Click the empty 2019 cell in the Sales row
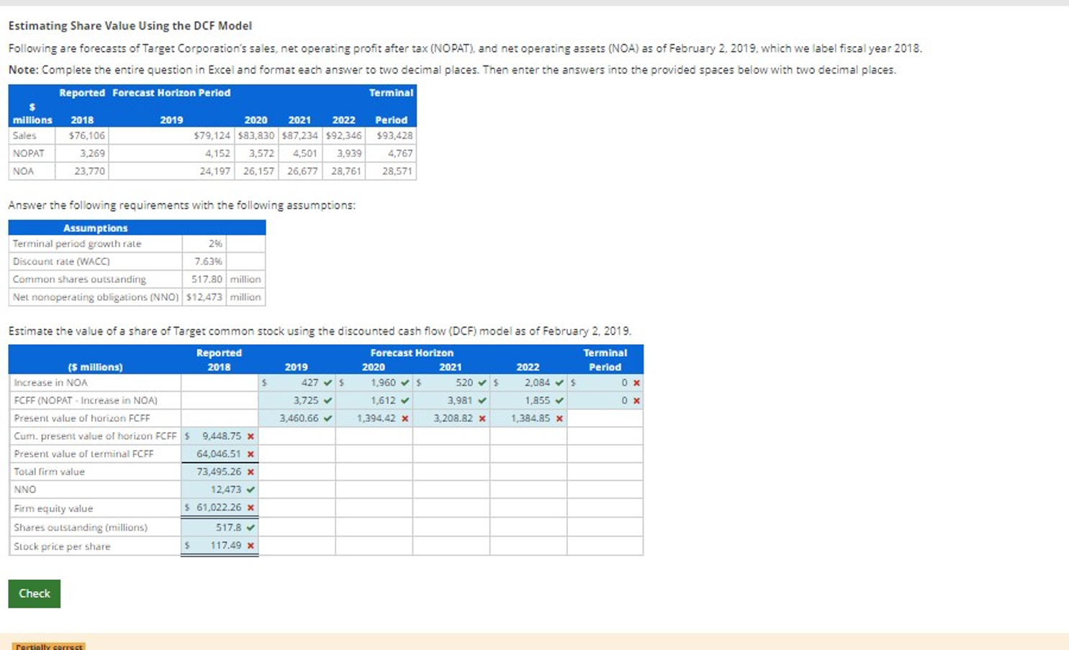This screenshot has height=650, width=1069. (171, 135)
